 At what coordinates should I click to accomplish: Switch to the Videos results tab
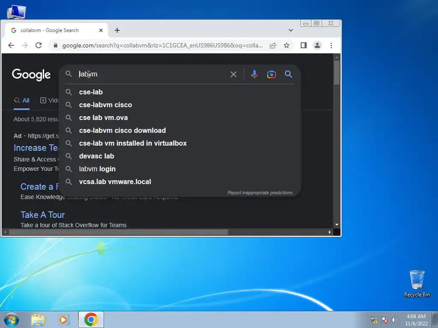coord(50,100)
